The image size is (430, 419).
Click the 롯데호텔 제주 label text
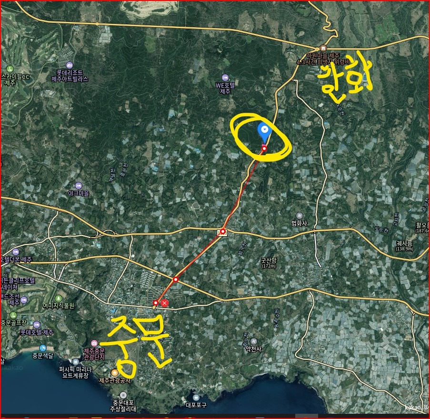tap(37, 332)
